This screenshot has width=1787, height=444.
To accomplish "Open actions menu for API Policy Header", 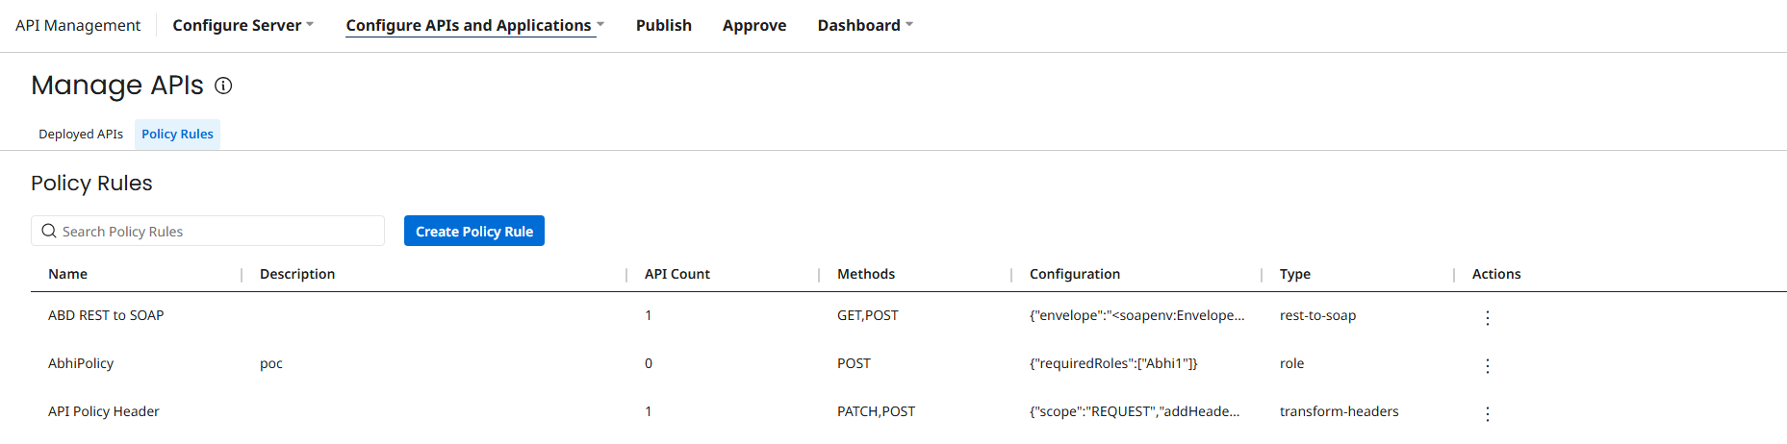I will pyautogui.click(x=1487, y=413).
